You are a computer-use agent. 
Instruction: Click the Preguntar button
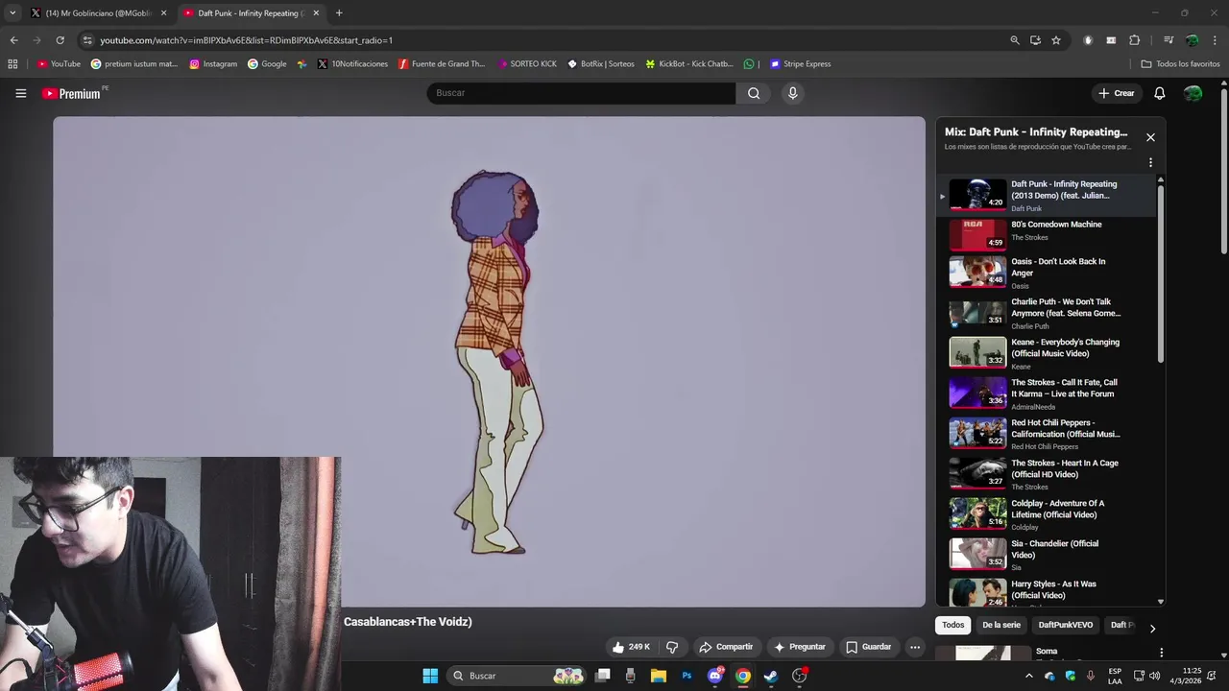pyautogui.click(x=799, y=647)
